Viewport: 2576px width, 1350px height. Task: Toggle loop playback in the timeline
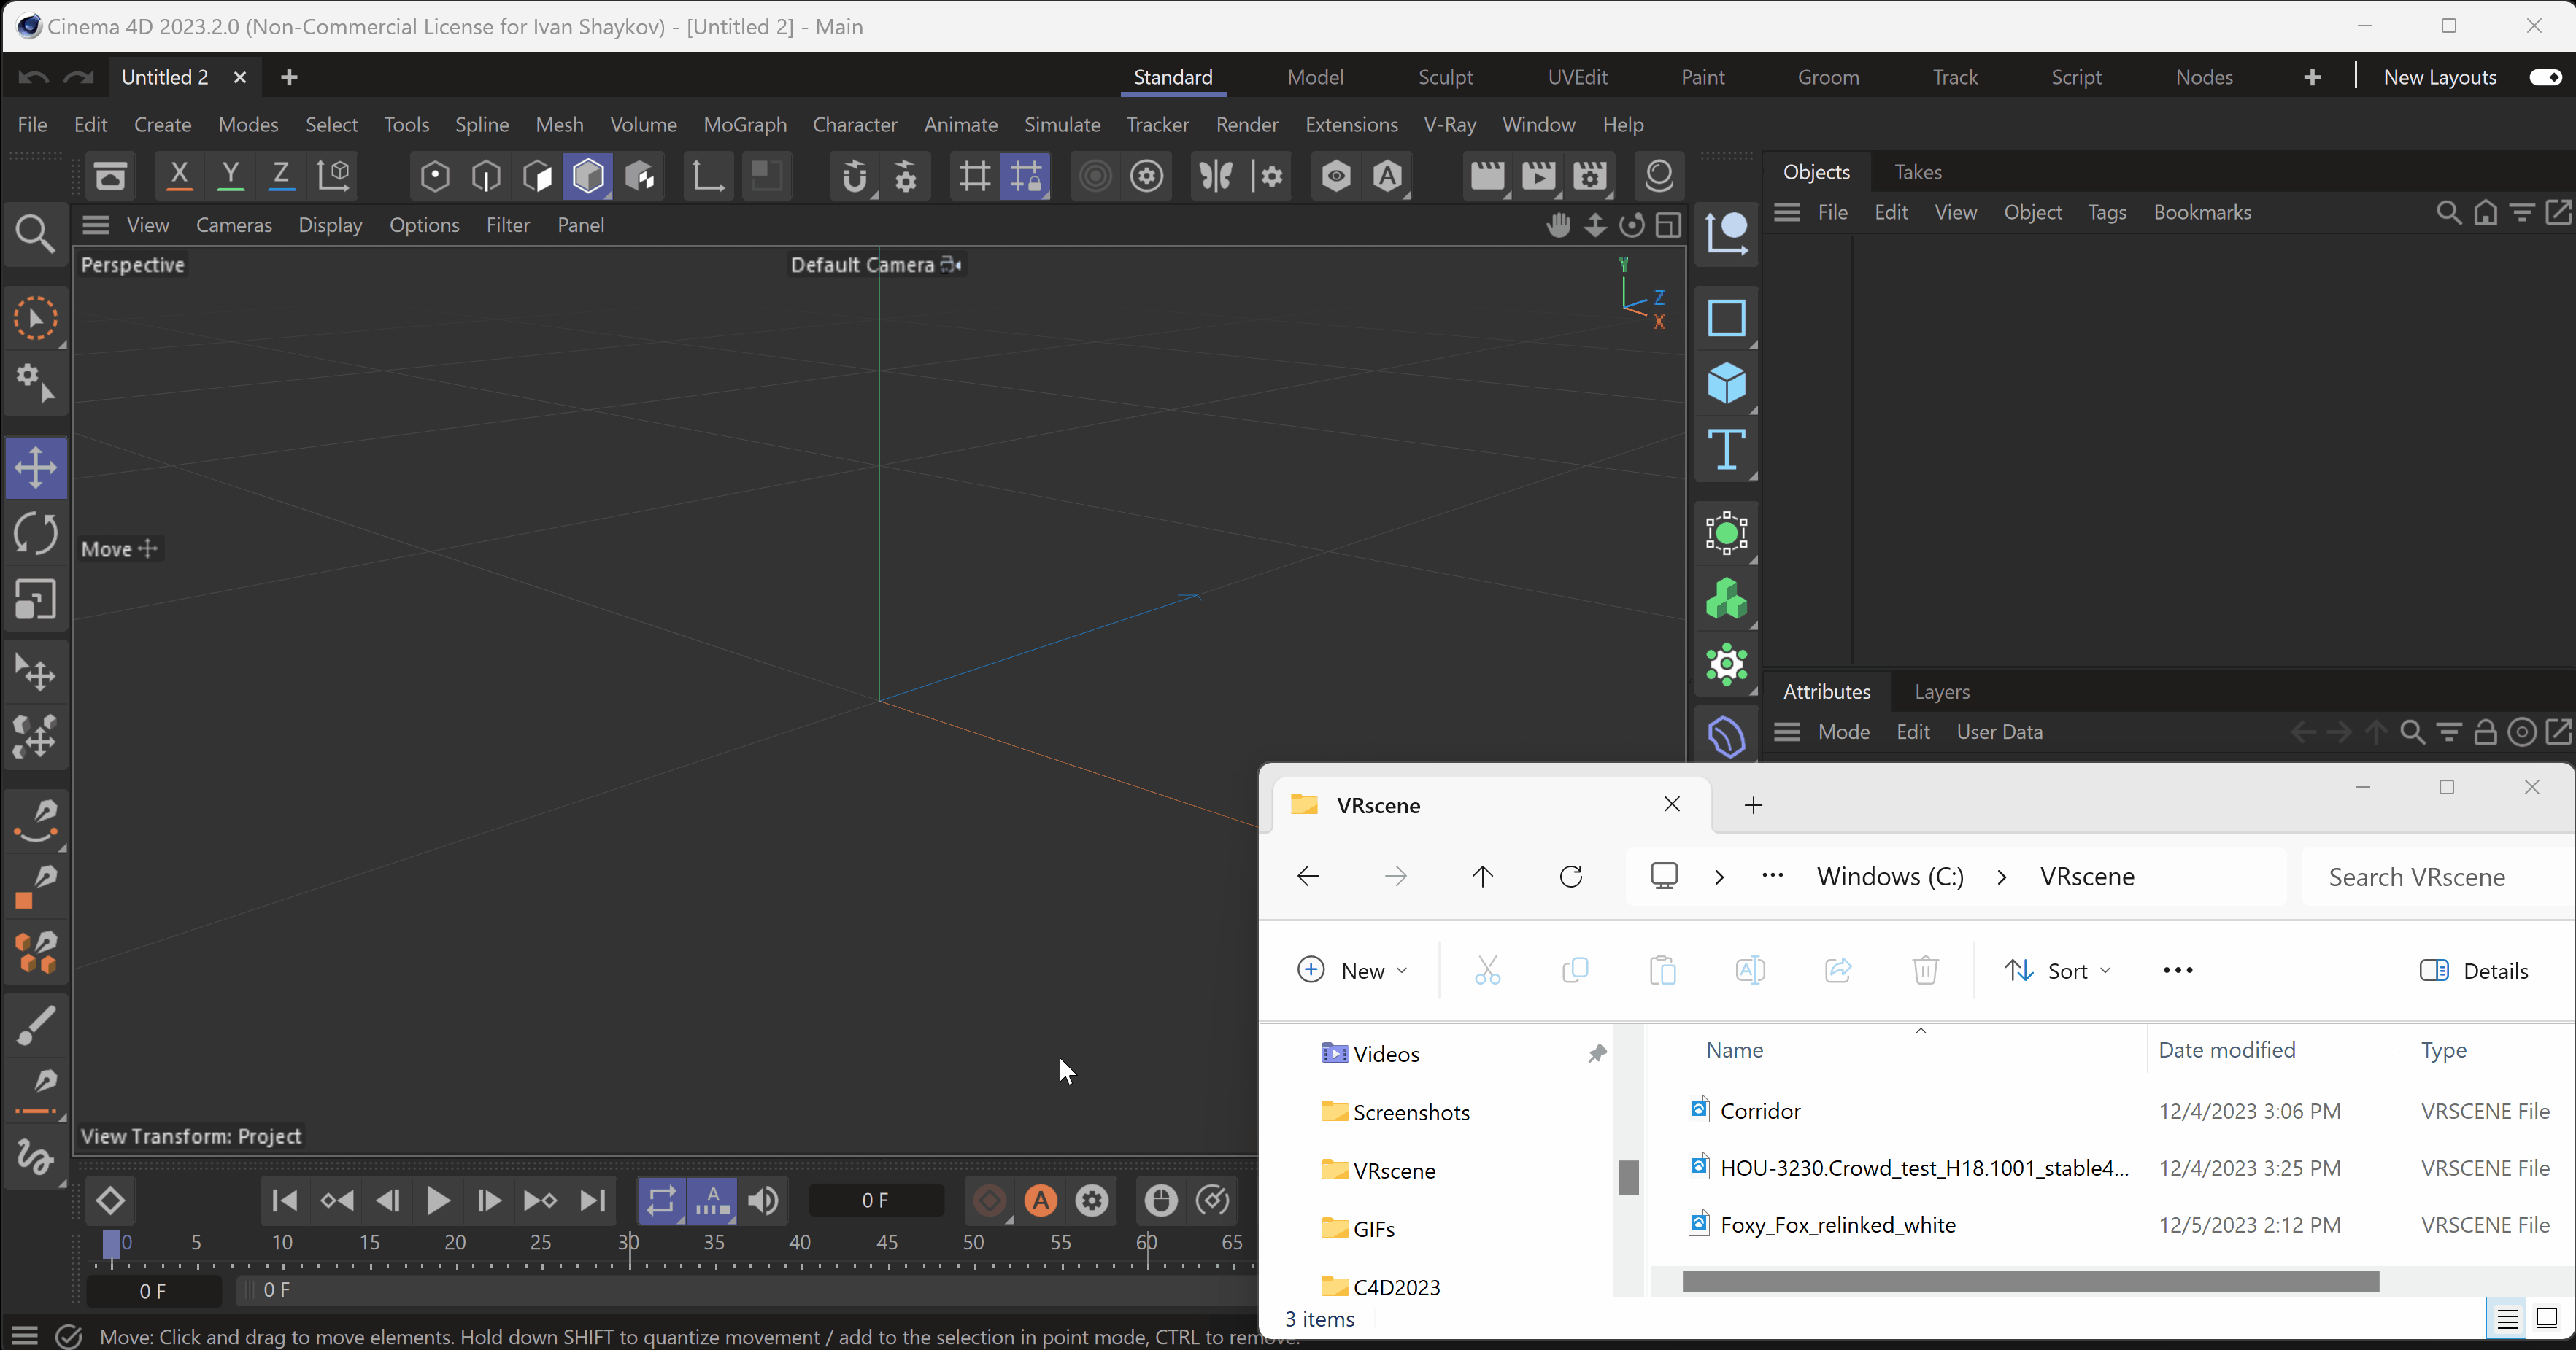tap(661, 1201)
